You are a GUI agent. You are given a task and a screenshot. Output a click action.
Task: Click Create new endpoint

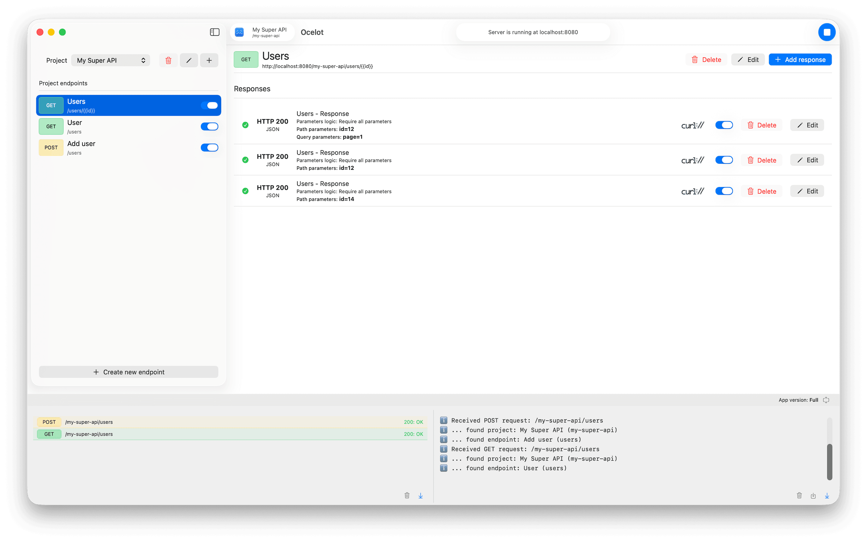tap(128, 372)
